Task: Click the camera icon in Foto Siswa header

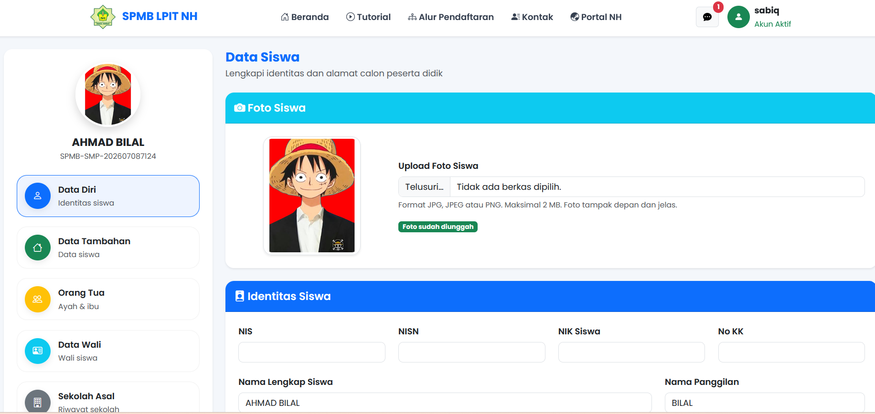Action: tap(240, 108)
